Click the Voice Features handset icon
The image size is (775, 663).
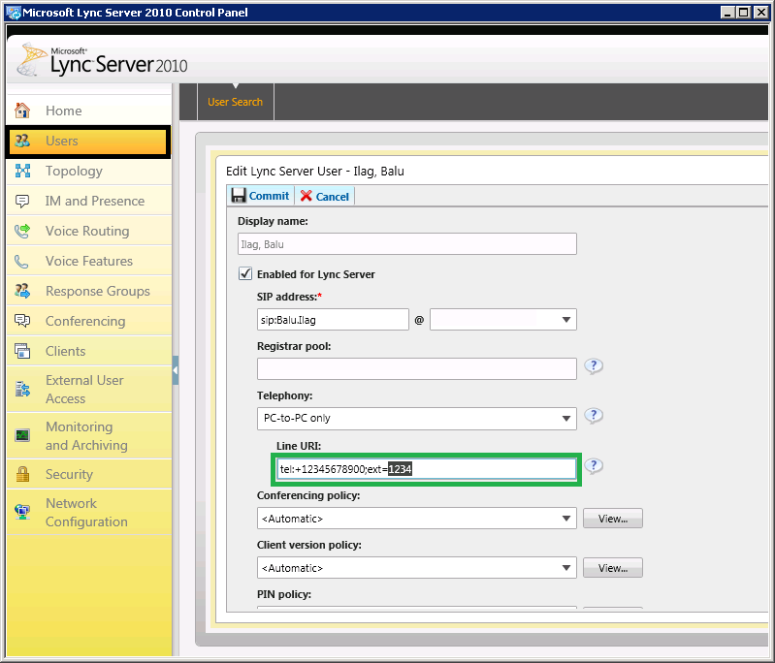(21, 262)
